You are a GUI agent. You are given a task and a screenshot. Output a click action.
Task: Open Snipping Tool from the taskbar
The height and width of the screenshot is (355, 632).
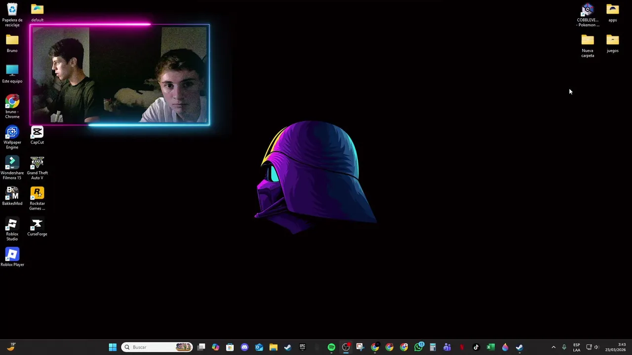(x=360, y=347)
